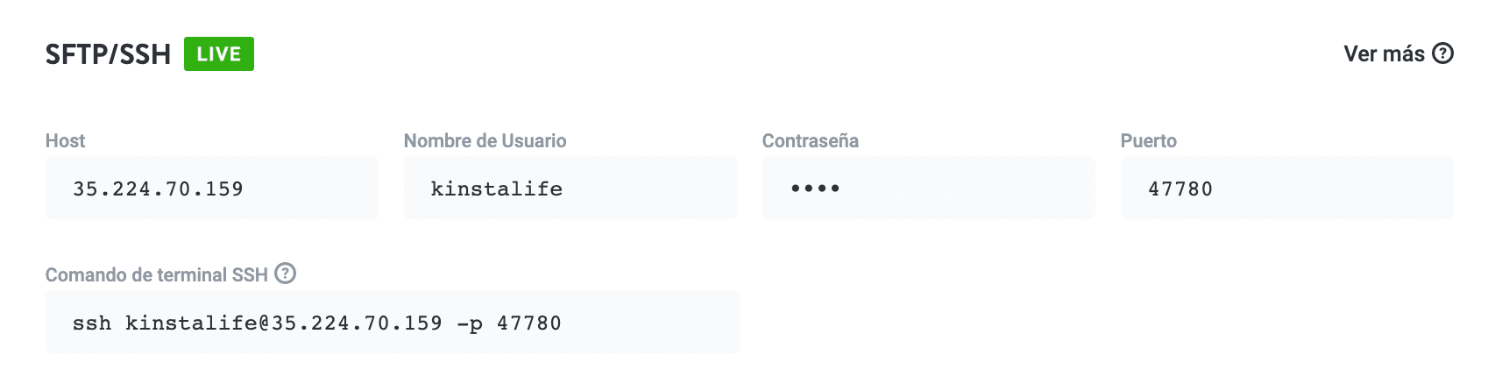Click the Puerto field showing 47780
This screenshot has width=1488, height=391.
pyautogui.click(x=1286, y=188)
